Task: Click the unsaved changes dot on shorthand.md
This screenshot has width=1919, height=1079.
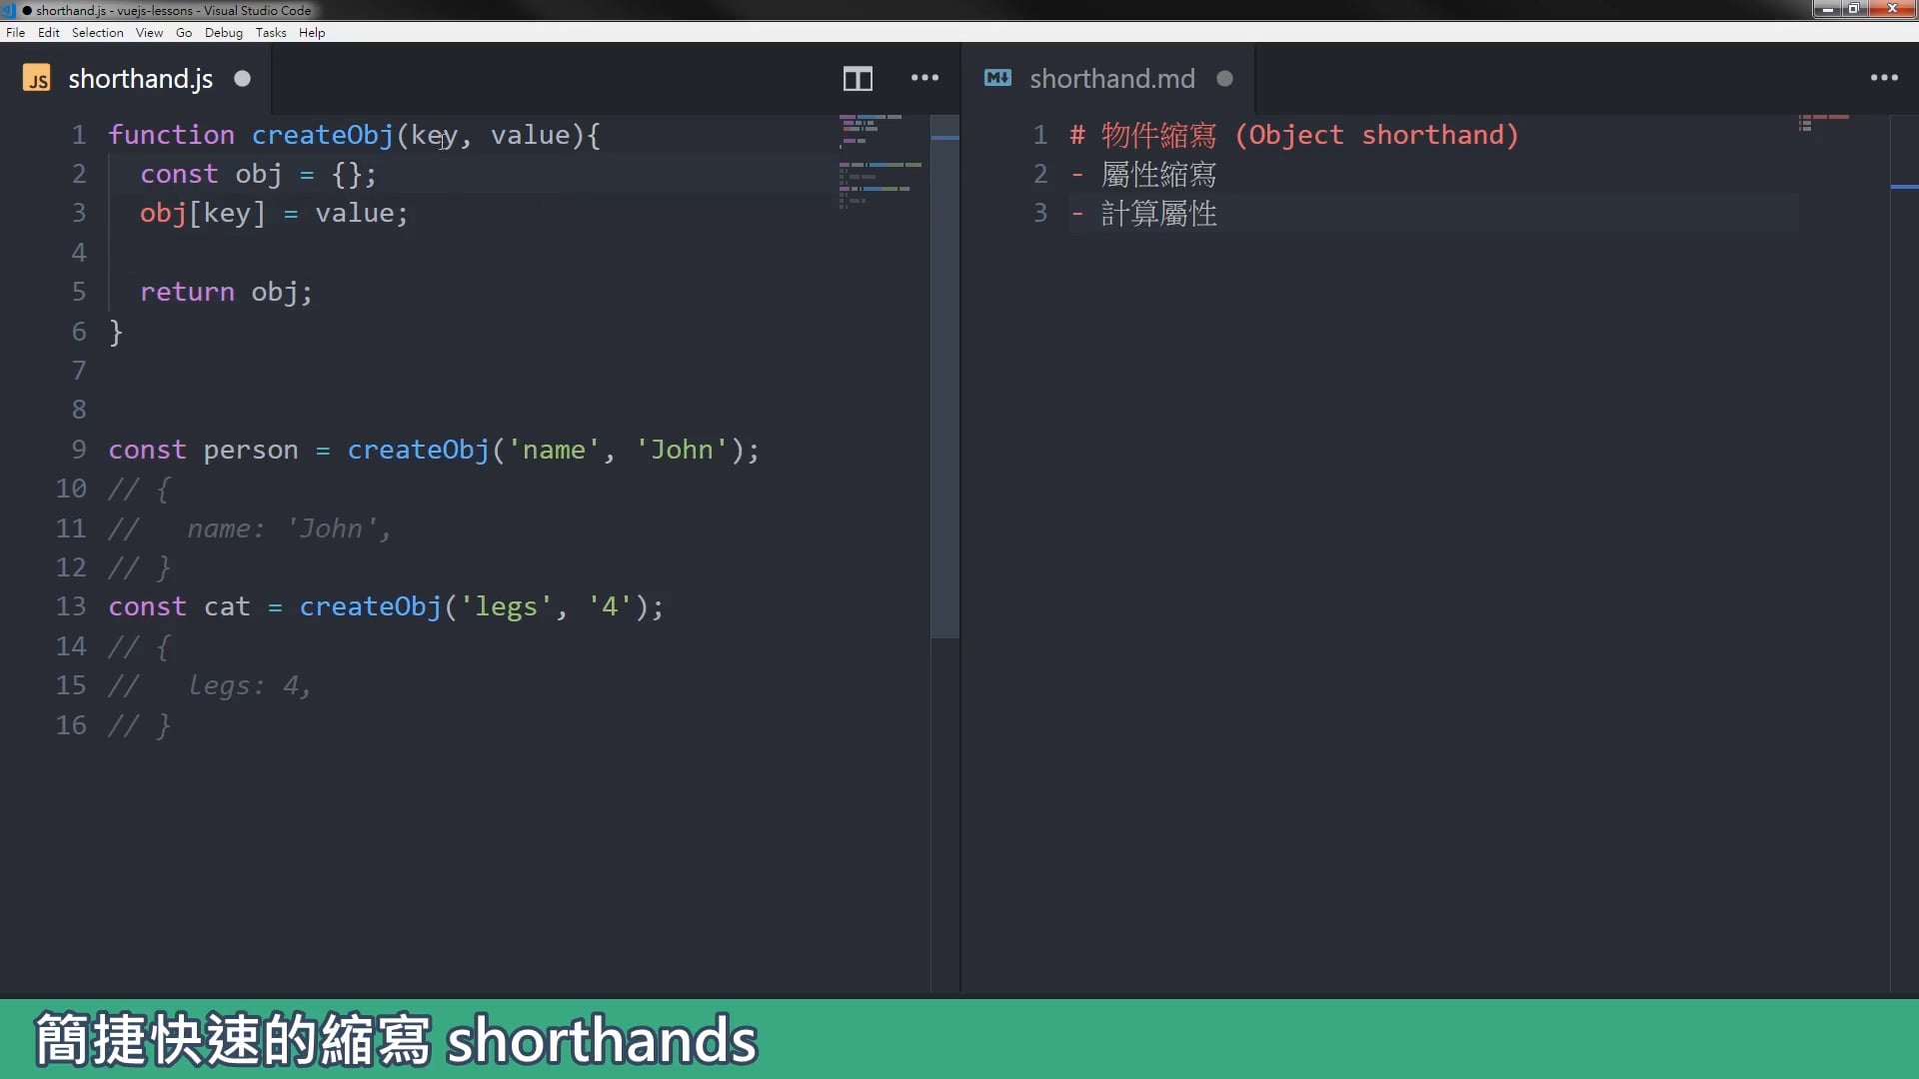Action: pos(1223,79)
